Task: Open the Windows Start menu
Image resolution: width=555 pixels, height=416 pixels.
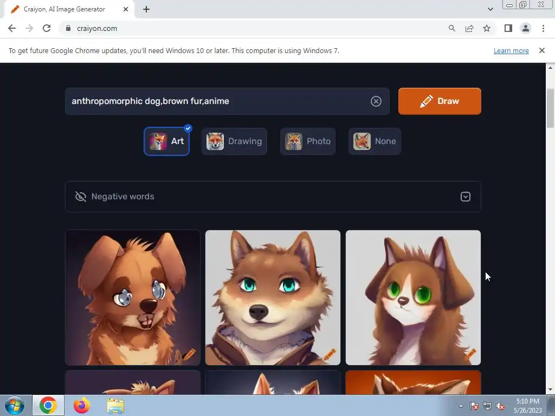Action: 15,405
